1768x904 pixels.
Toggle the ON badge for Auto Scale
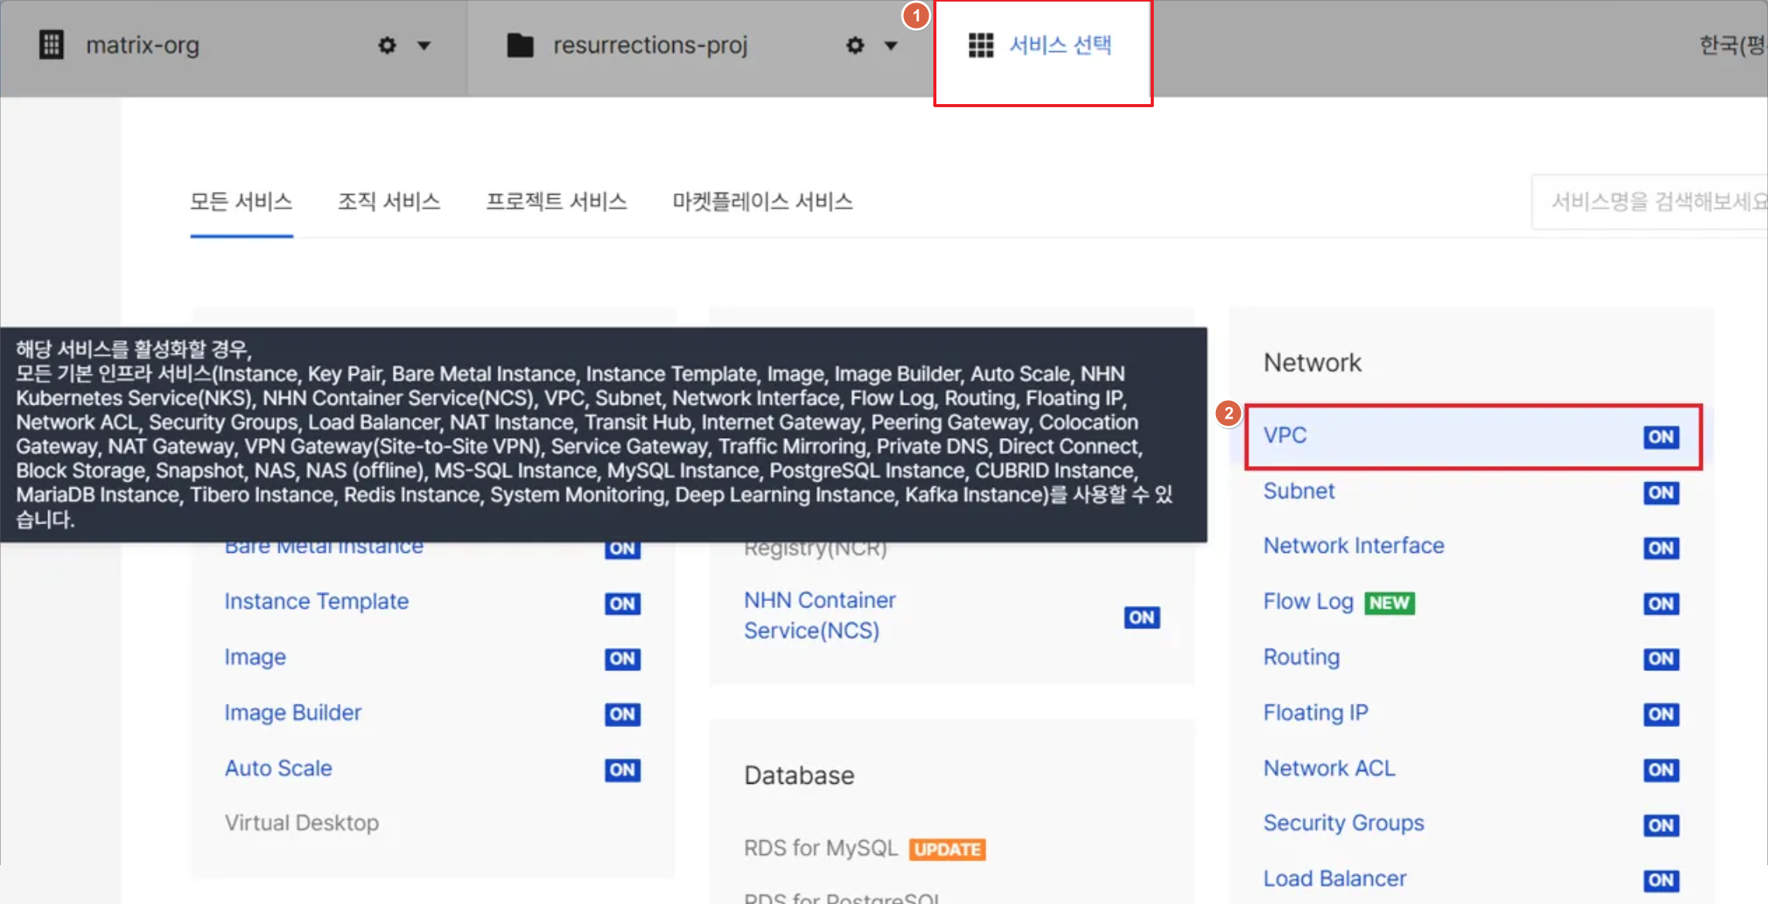(622, 770)
